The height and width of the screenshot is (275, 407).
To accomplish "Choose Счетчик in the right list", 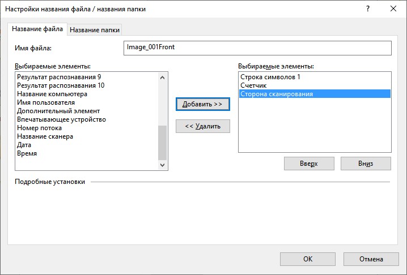I will (x=315, y=85).
